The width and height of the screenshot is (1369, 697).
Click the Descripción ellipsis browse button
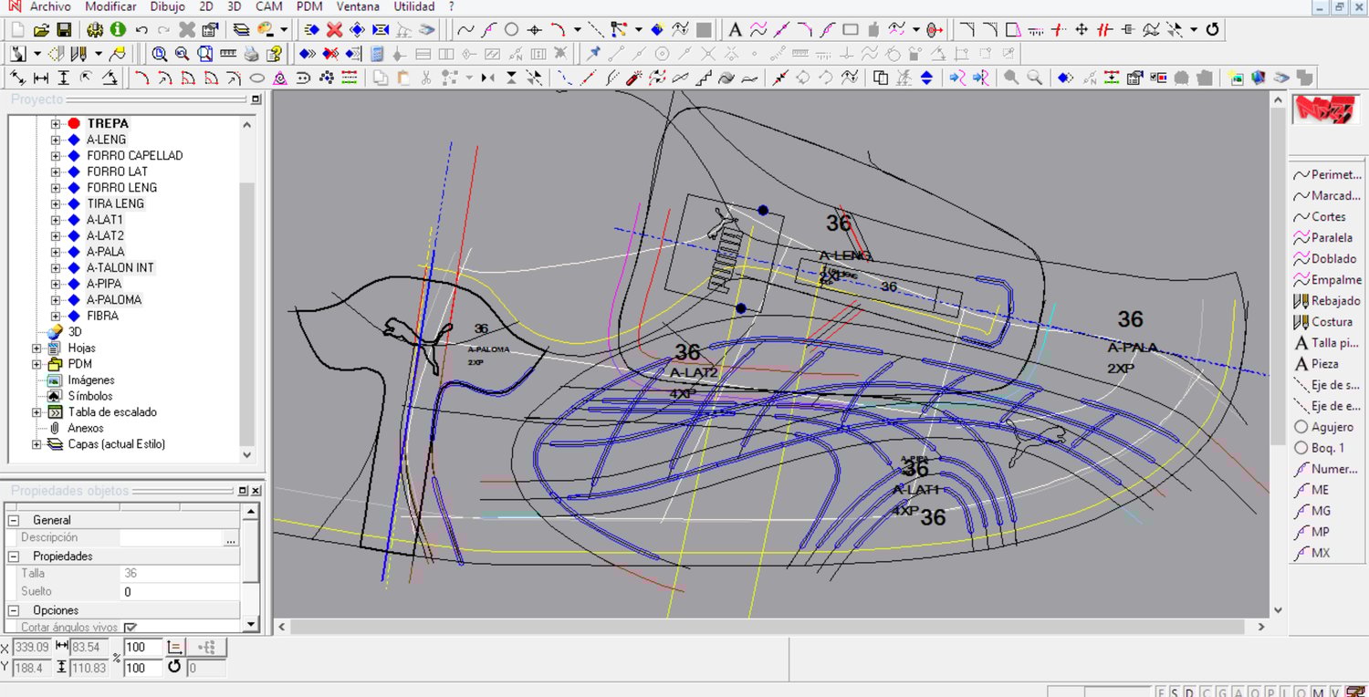pos(230,539)
